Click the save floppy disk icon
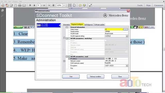 tap(15, 5)
